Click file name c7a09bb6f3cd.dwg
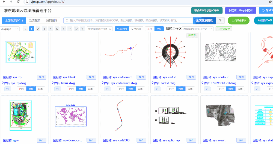 (223, 83)
